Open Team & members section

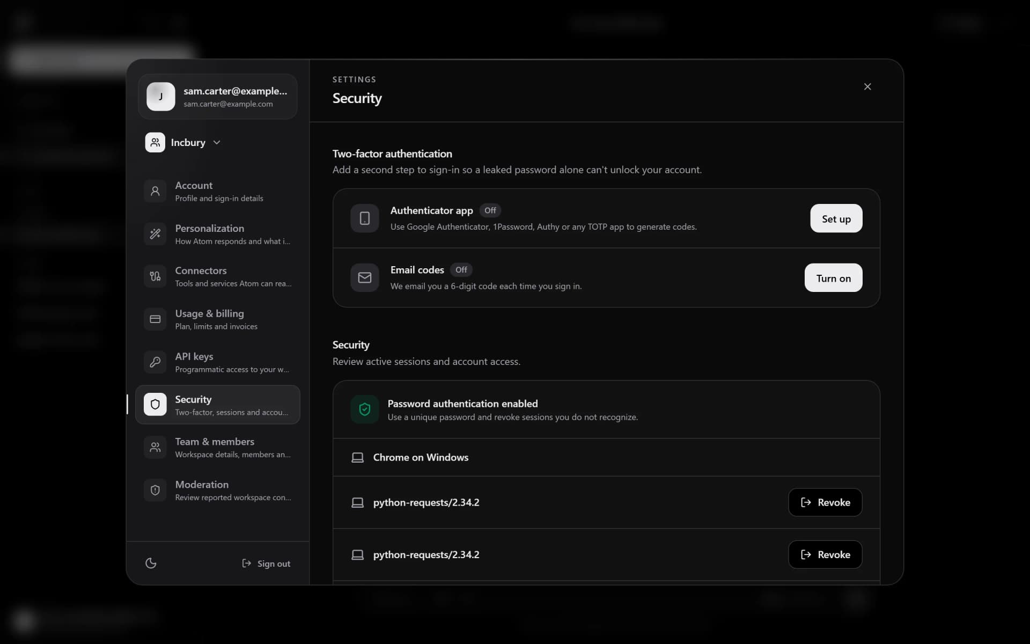218,447
